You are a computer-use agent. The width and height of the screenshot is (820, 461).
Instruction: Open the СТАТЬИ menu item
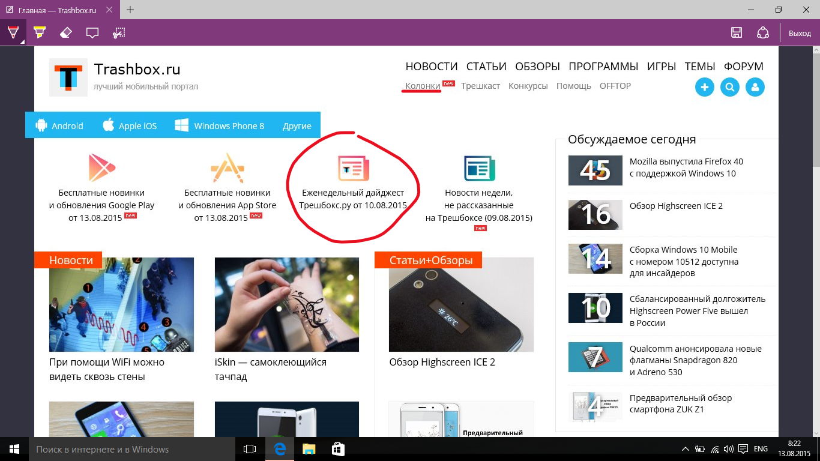486,67
